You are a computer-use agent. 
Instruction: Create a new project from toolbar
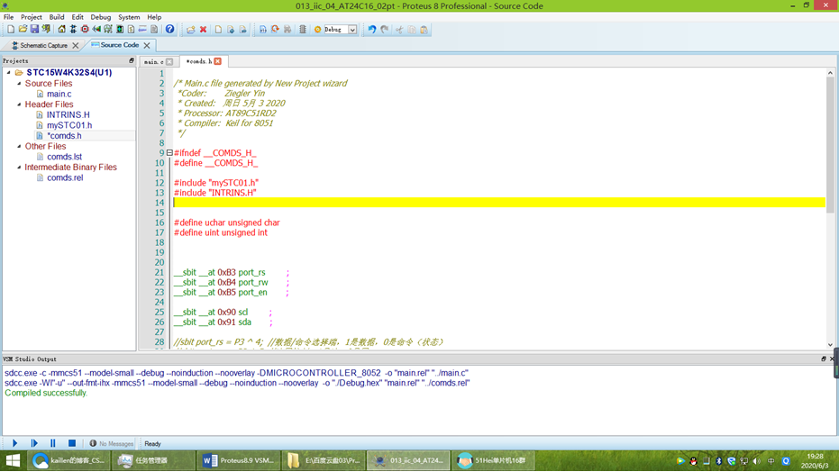11,30
